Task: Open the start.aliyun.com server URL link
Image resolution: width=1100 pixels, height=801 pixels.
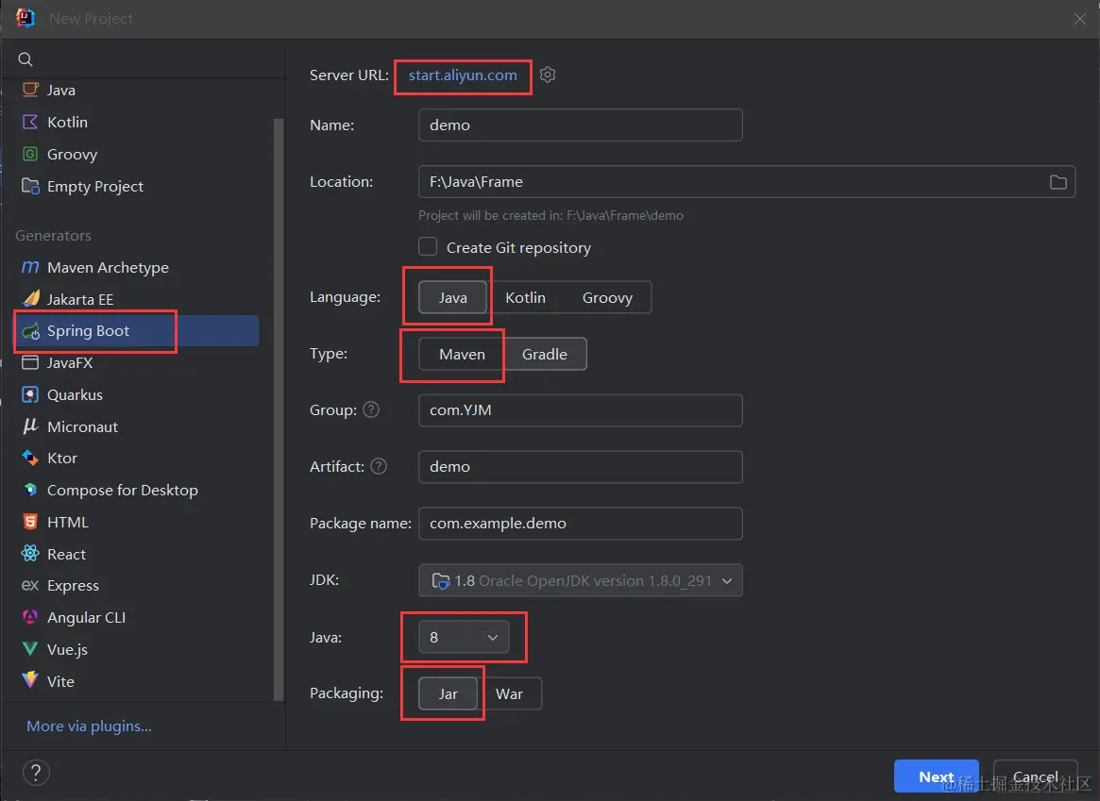Action: pos(463,75)
